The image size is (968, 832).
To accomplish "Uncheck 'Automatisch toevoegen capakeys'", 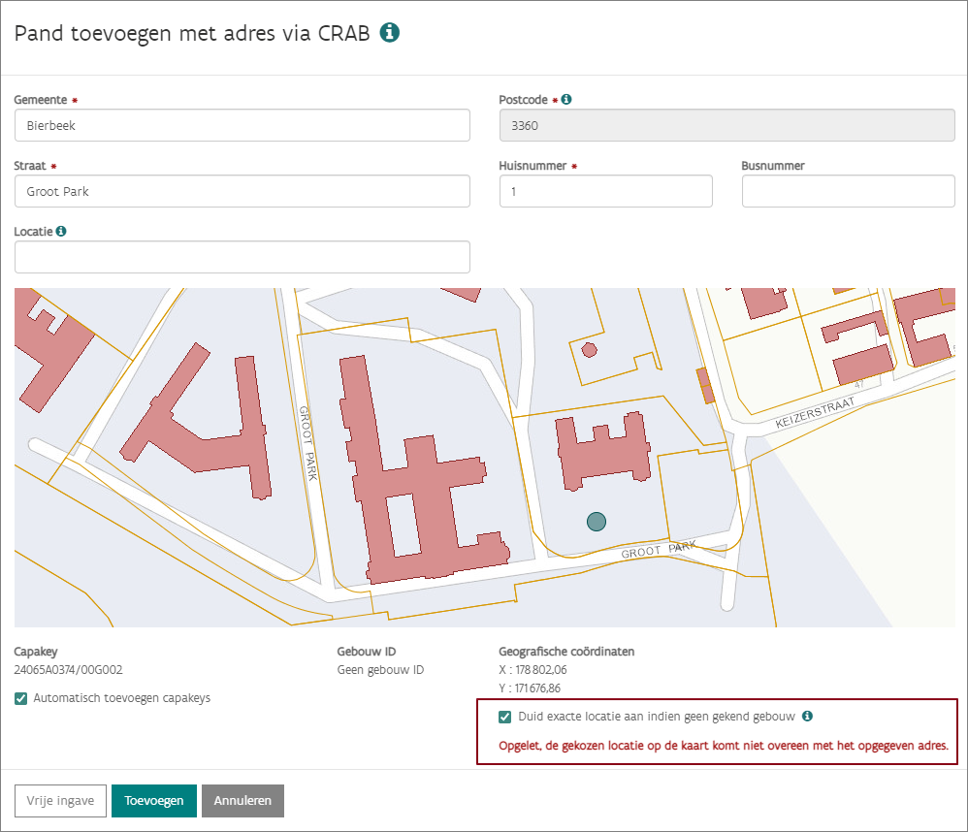I will point(21,698).
